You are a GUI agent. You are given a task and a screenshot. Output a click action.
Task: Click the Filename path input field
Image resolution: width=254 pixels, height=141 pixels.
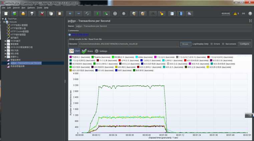coord(129,44)
